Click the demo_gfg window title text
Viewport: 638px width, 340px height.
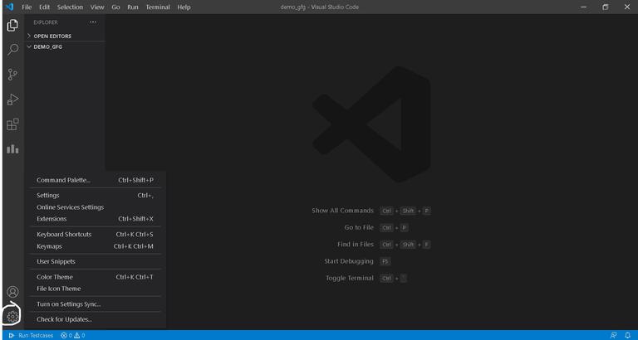[x=319, y=7]
